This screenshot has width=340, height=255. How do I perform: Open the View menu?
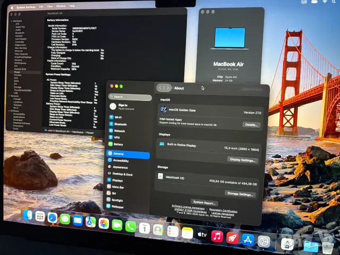tap(50, 6)
